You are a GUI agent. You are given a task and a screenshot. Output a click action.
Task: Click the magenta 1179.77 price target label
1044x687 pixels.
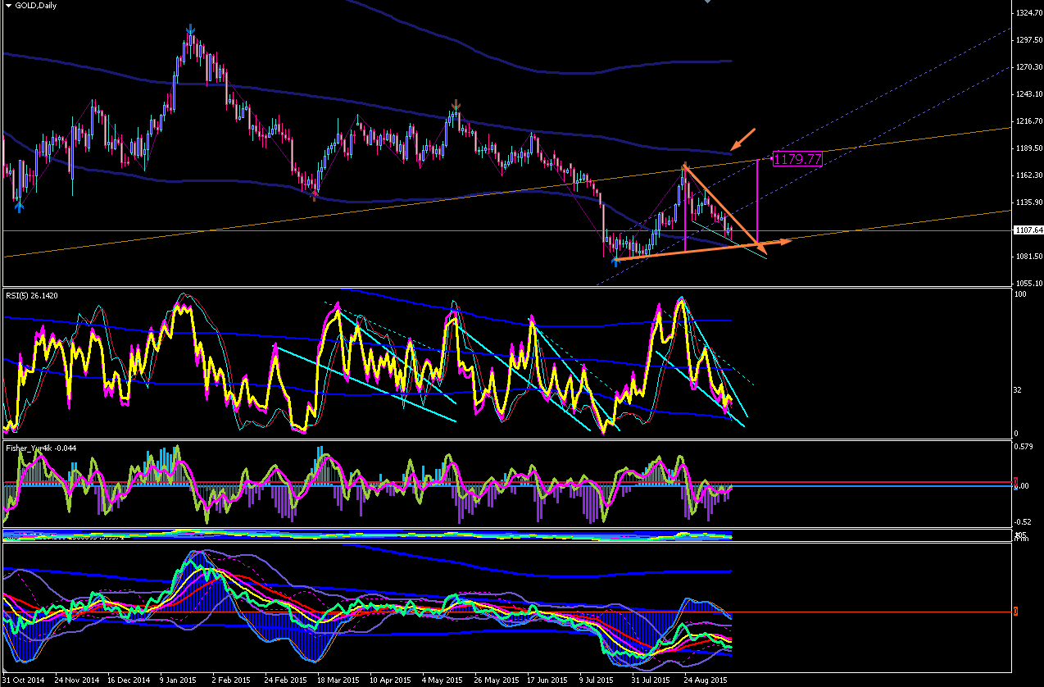point(797,159)
